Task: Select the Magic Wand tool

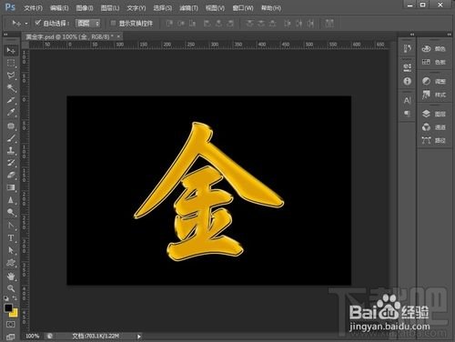Action: (11, 88)
